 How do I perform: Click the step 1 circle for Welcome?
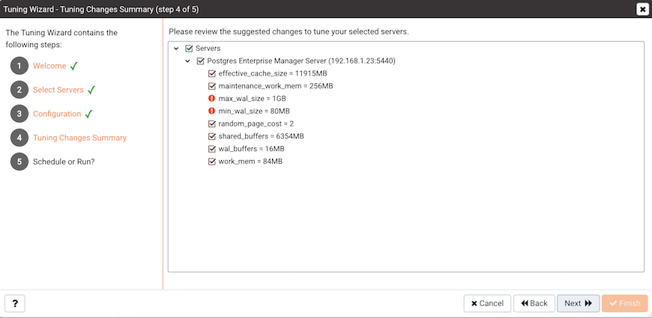point(19,66)
